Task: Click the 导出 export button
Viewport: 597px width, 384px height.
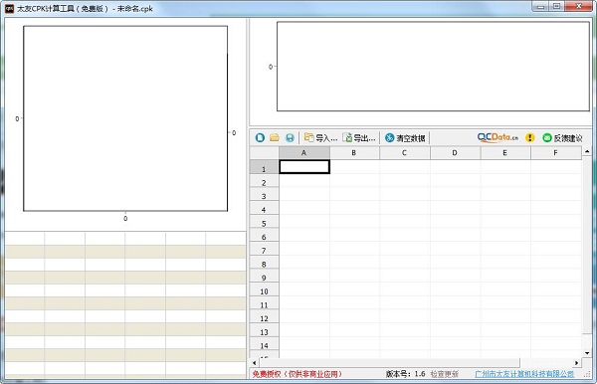Action: coord(358,137)
